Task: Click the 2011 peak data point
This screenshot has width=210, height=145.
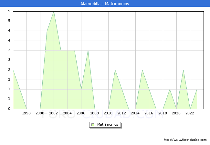Action: coord(115,70)
